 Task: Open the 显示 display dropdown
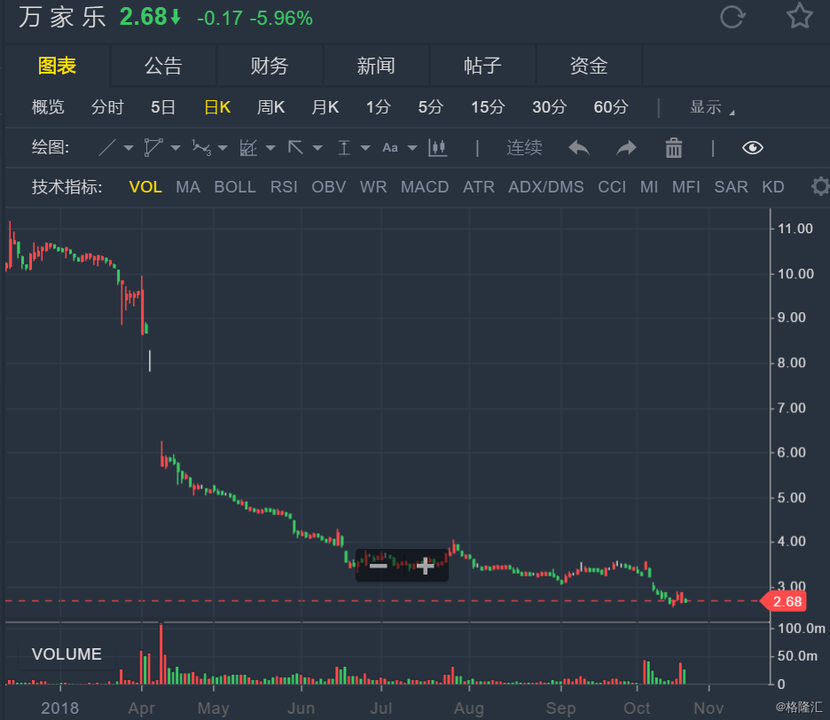click(x=712, y=107)
